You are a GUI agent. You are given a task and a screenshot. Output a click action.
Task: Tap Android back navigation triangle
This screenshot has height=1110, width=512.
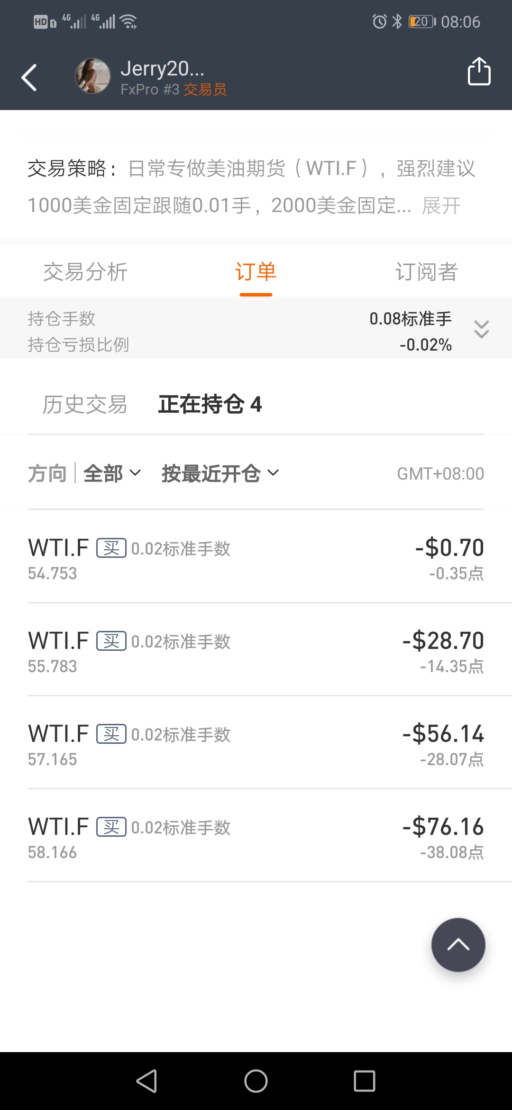coord(146,1081)
